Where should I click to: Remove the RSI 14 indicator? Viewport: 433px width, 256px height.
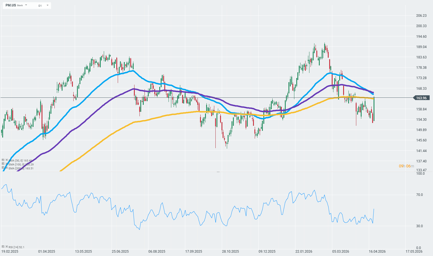(6, 246)
